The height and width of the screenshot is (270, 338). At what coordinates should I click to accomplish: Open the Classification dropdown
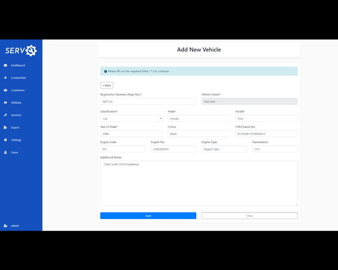click(131, 119)
